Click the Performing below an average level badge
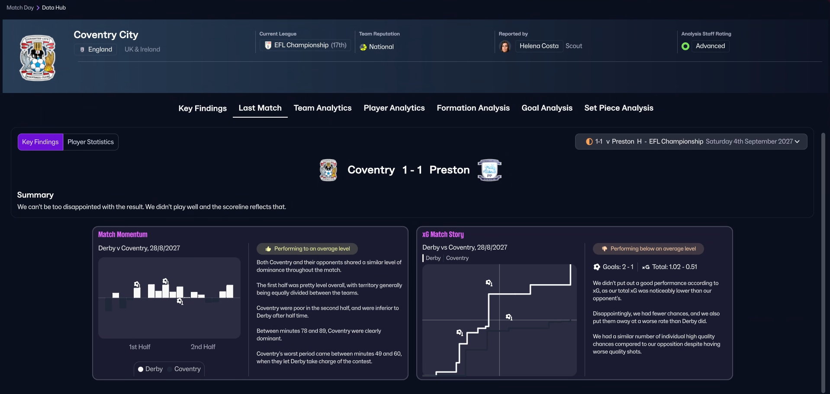This screenshot has height=394, width=830. [x=648, y=249]
